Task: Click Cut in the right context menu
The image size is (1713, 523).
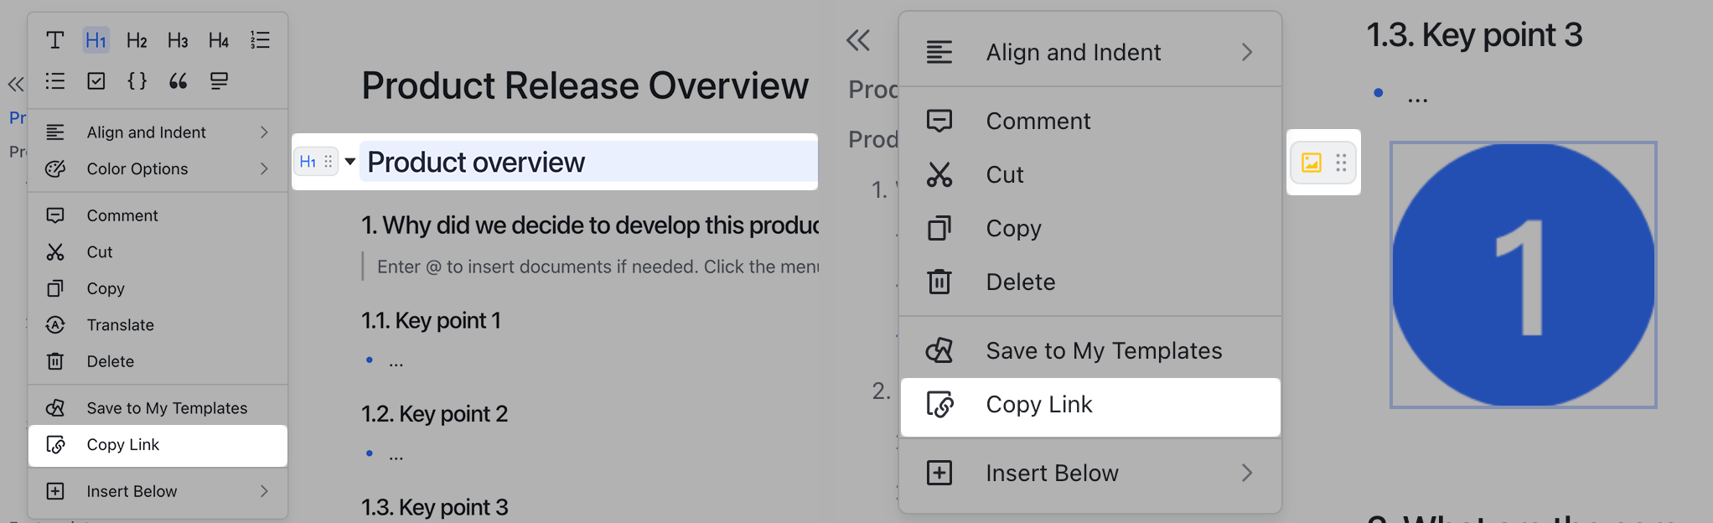Action: [1004, 174]
